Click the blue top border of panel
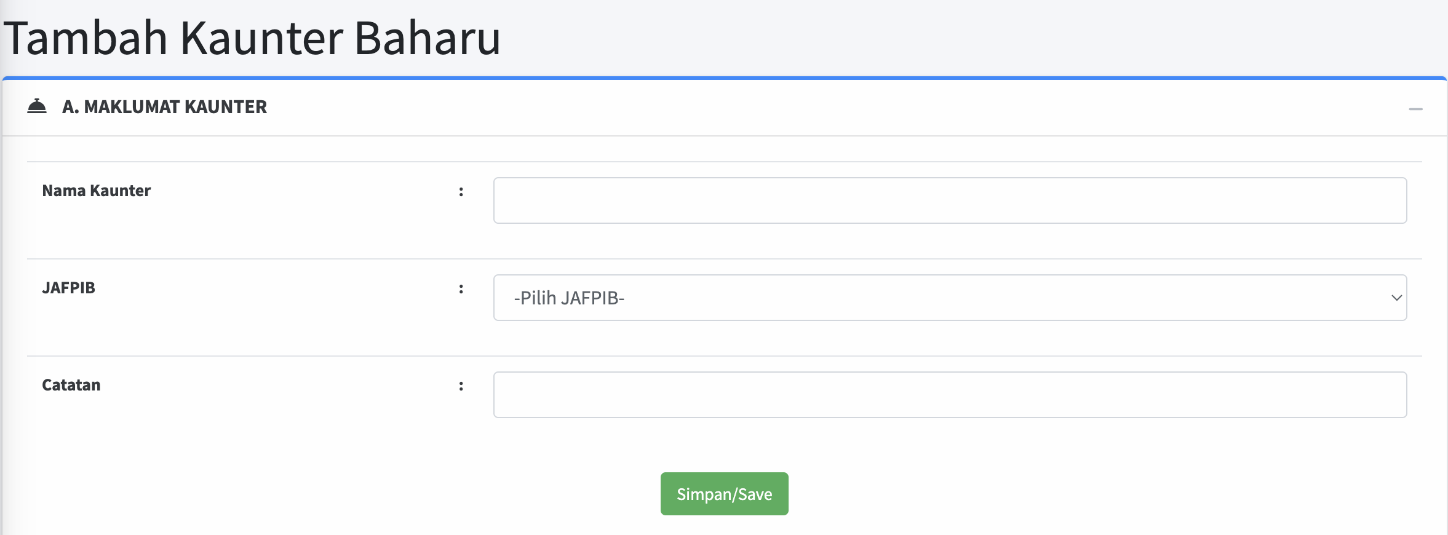Image resolution: width=1448 pixels, height=535 pixels. pyautogui.click(x=724, y=78)
